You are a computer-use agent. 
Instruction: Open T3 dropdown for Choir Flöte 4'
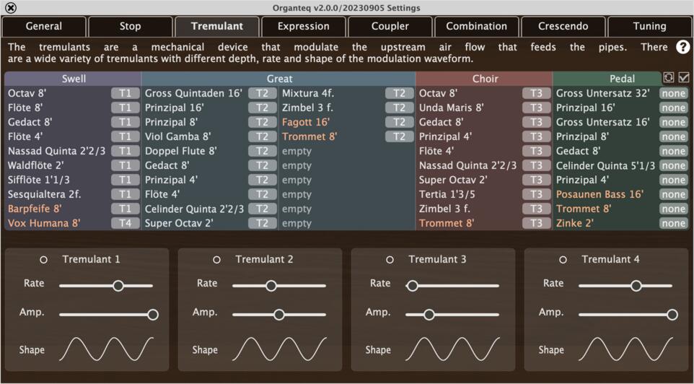click(x=537, y=151)
